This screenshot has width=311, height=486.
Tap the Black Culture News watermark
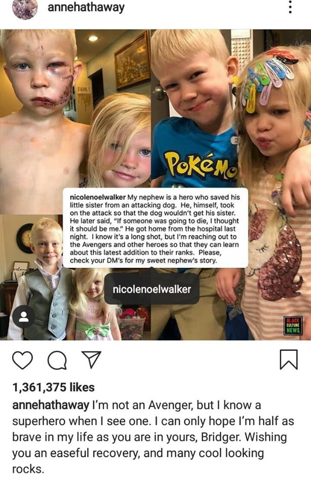tap(292, 326)
